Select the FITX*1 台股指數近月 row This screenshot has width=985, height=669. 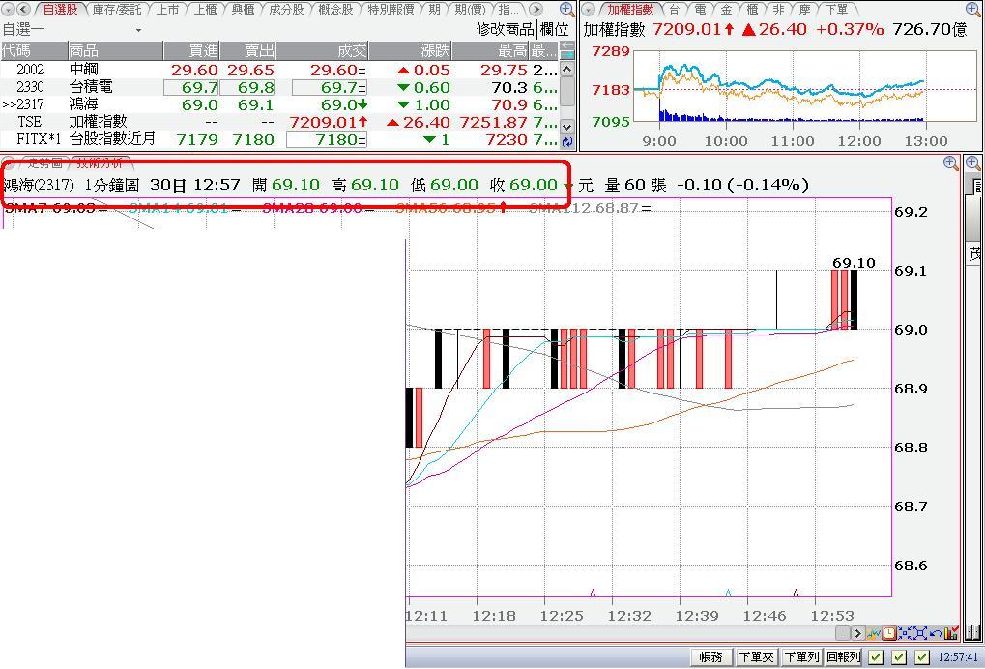279,139
